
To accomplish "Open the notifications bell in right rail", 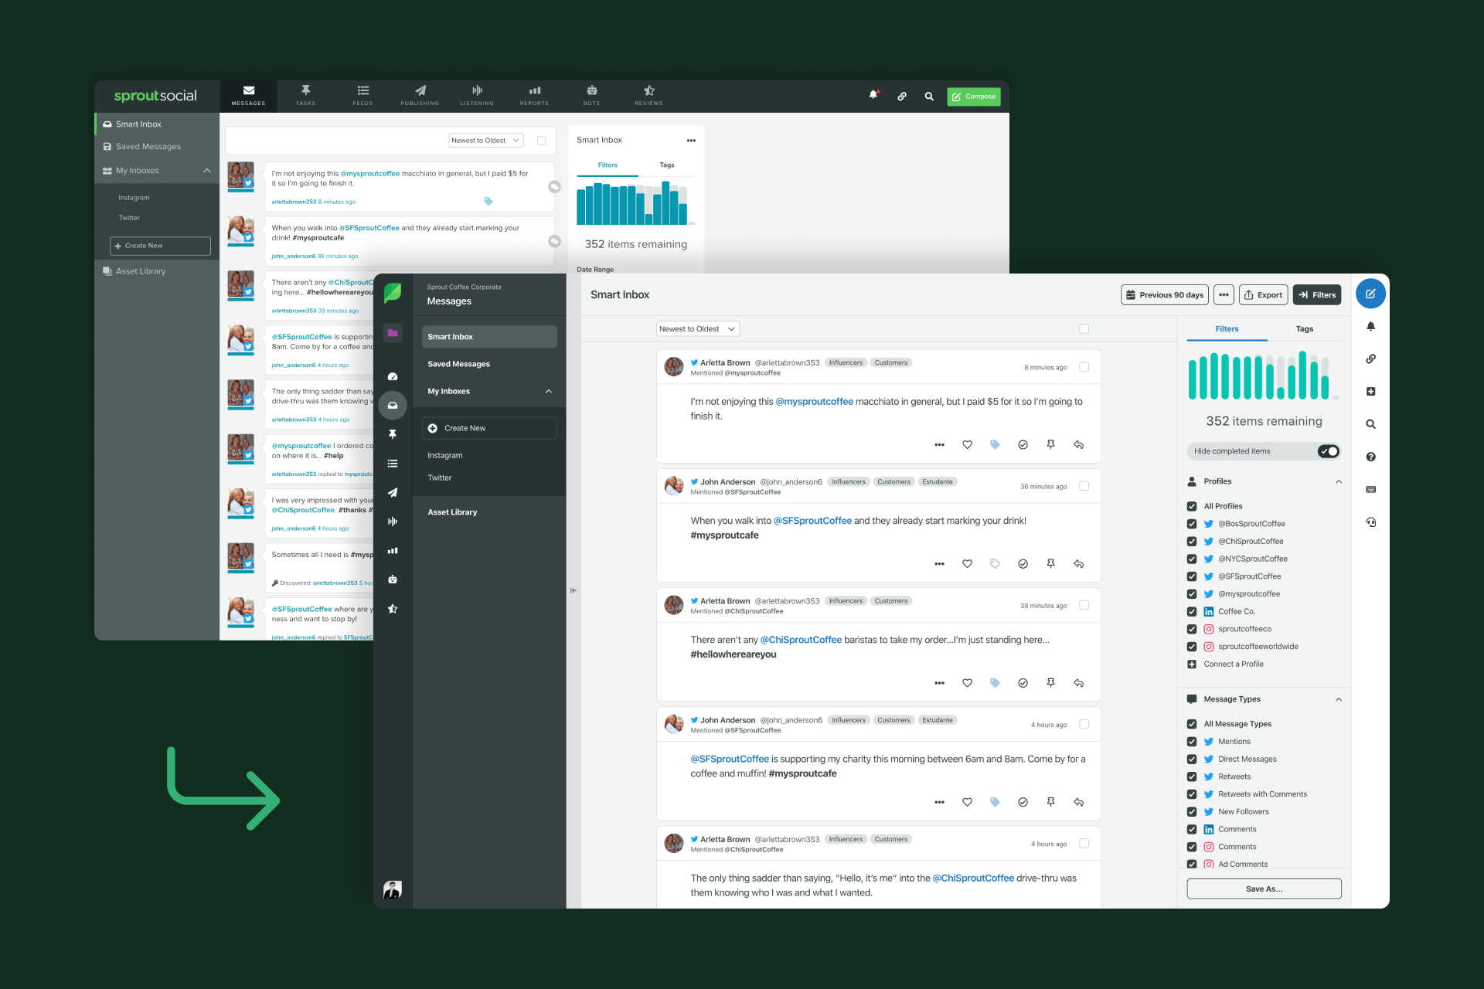I will [x=1370, y=327].
